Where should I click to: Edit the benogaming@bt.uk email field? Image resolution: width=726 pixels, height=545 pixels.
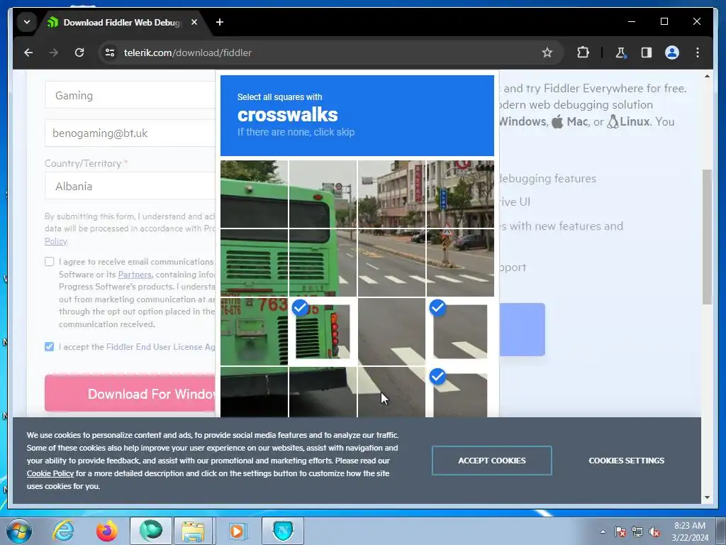(130, 133)
